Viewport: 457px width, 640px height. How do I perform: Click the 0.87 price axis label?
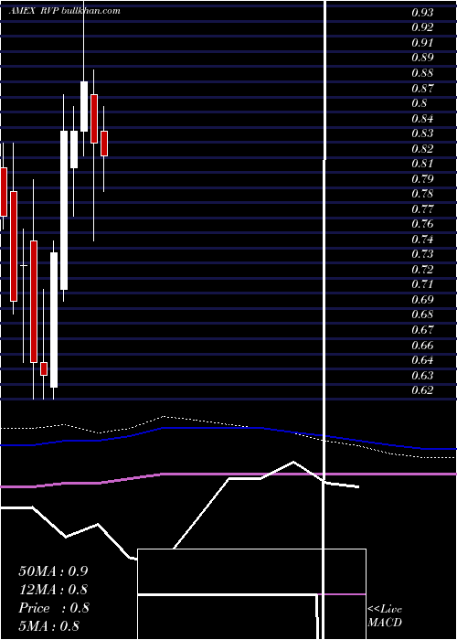click(422, 88)
